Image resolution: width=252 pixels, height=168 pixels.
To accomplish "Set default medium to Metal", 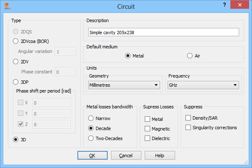I will pyautogui.click(x=128, y=55).
